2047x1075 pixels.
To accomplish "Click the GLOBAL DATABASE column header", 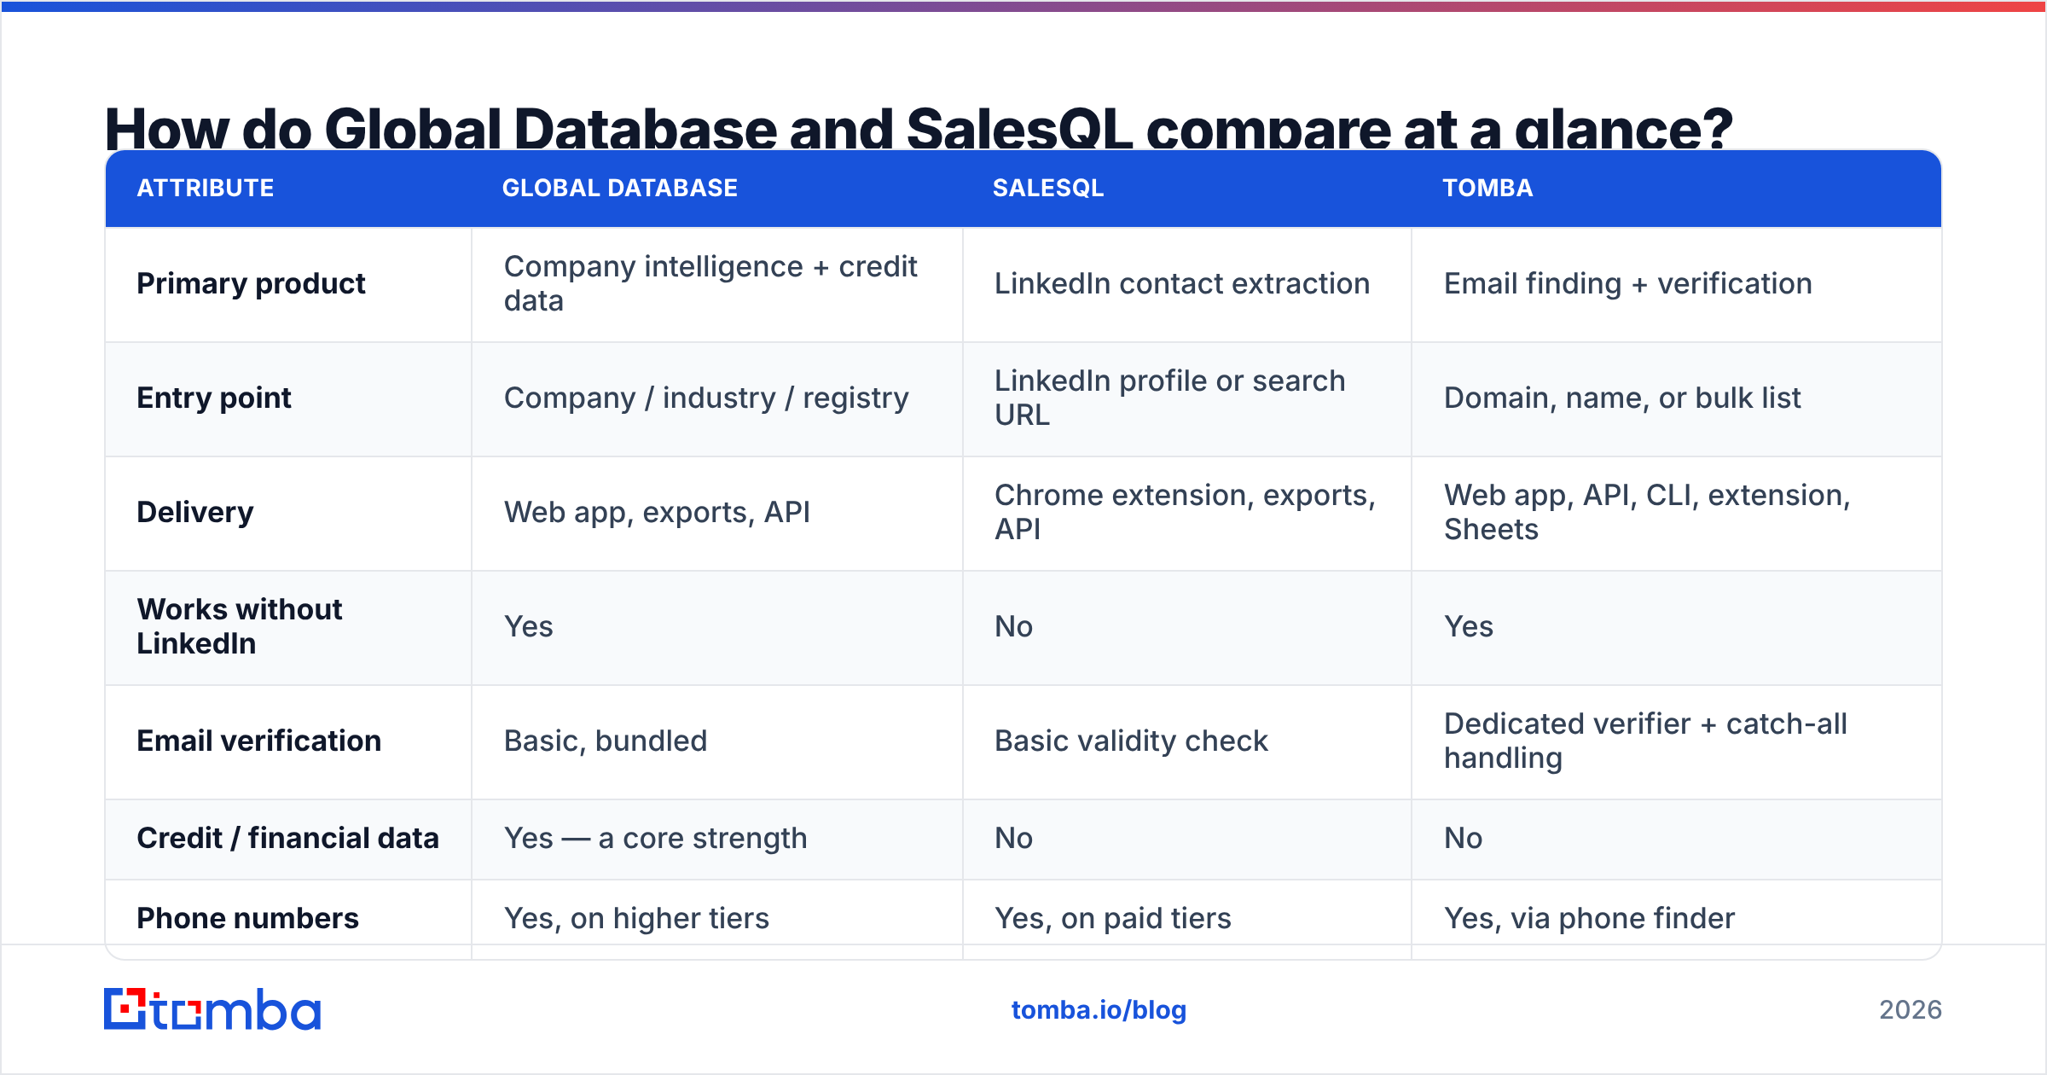I will point(620,188).
